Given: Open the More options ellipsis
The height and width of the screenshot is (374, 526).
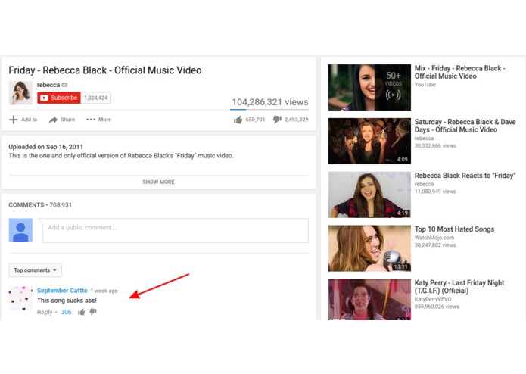Looking at the screenshot, I should click(91, 120).
